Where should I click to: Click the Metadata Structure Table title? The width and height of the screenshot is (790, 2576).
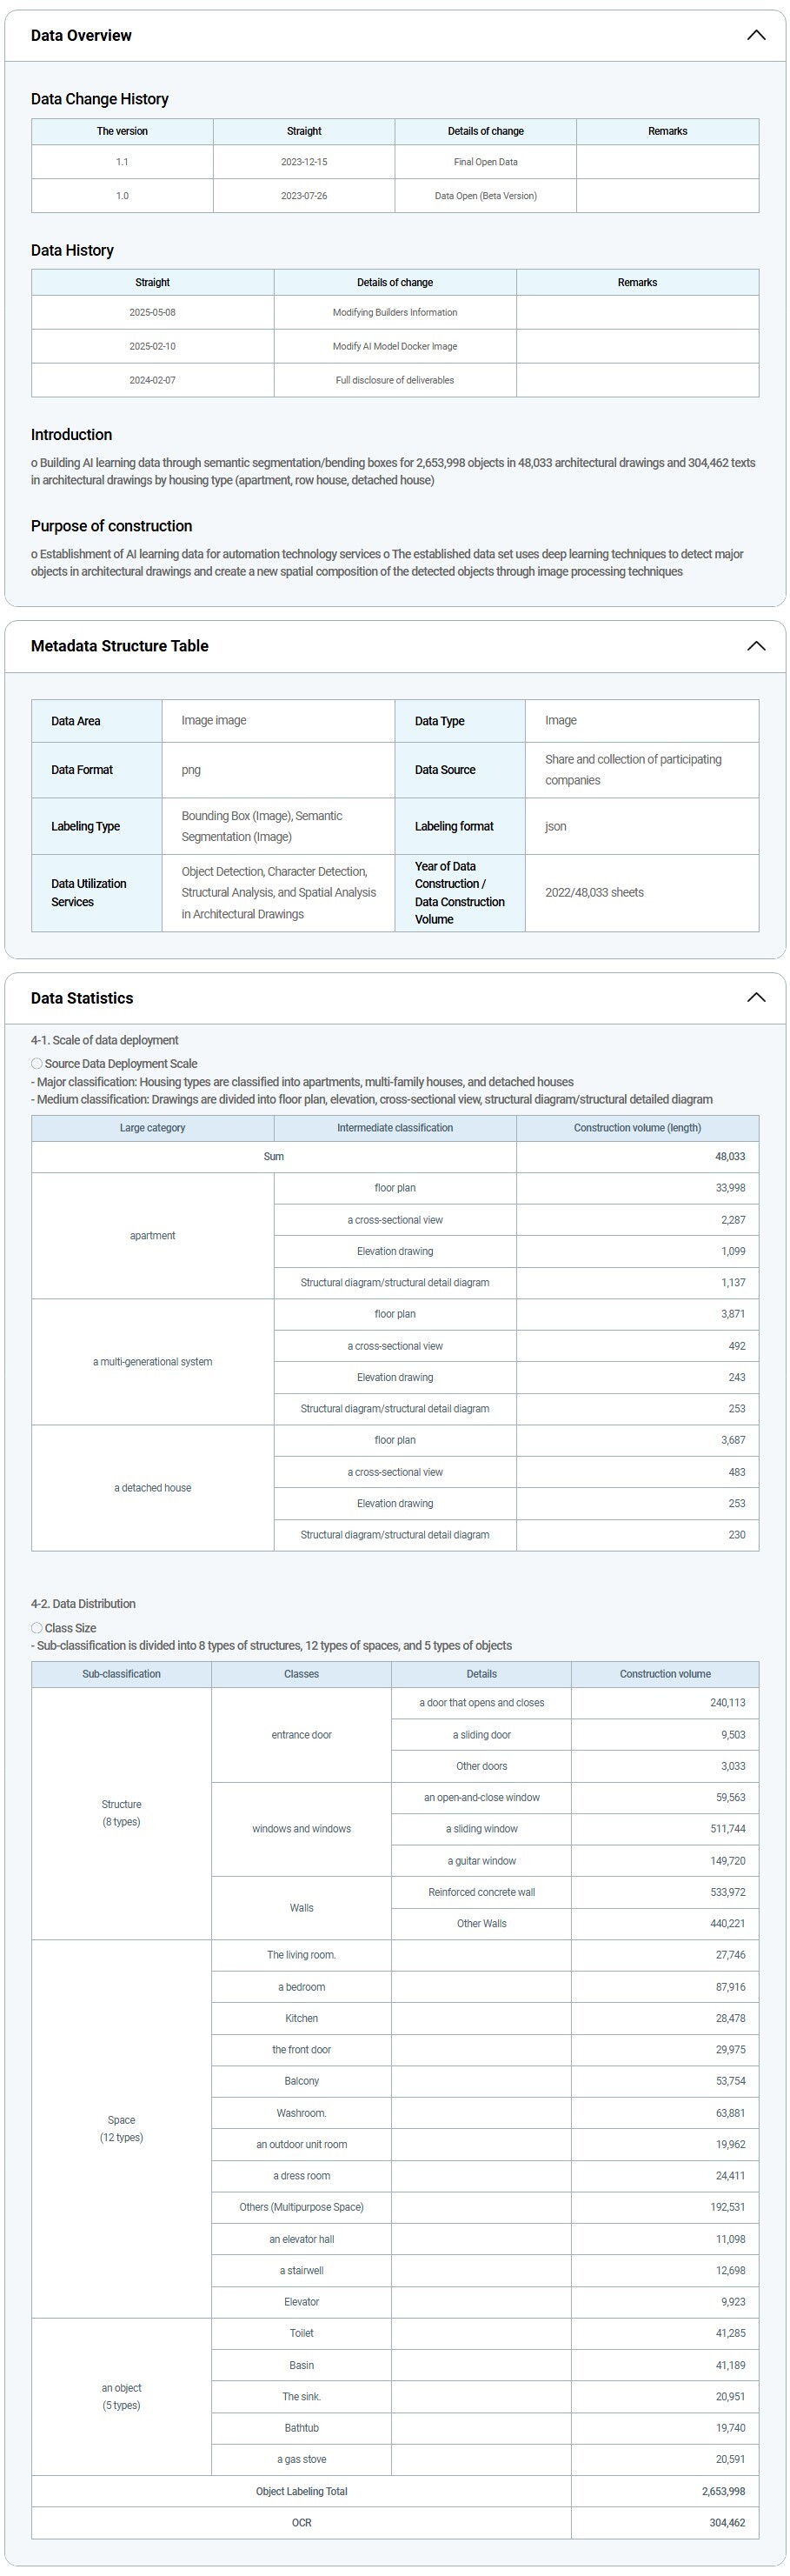click(x=120, y=646)
